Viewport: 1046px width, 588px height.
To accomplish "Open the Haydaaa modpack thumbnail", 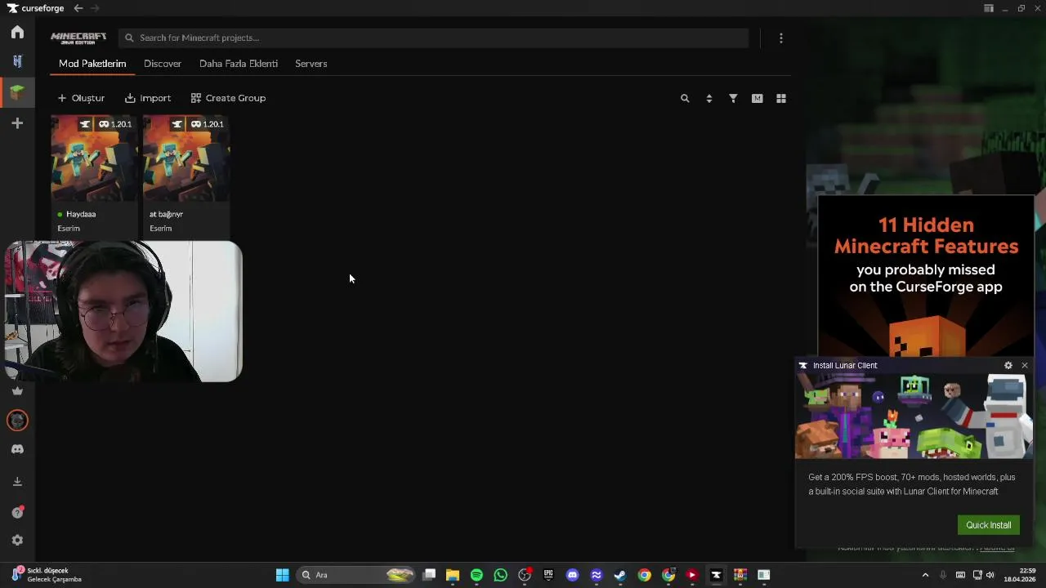I will pos(95,158).
